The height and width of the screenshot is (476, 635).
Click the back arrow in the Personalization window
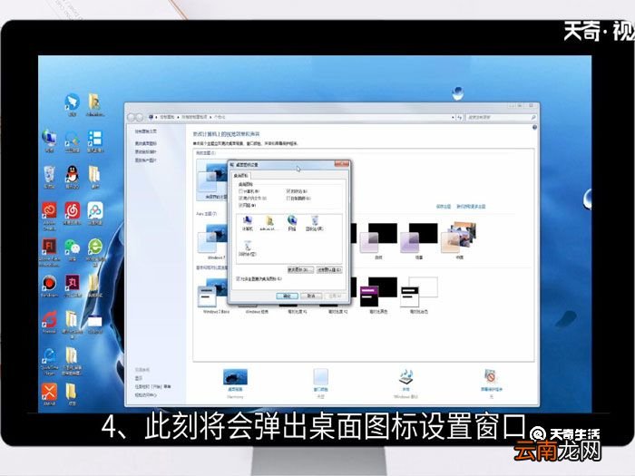(132, 117)
